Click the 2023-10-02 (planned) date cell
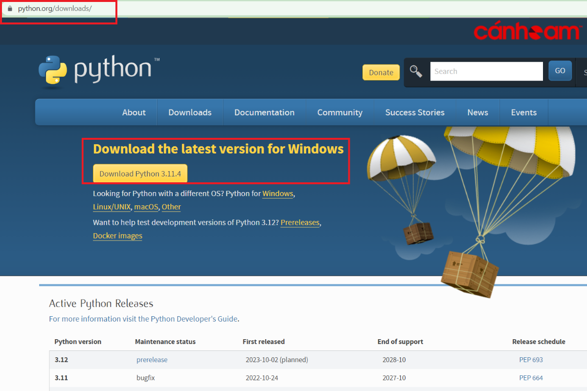Screen dimensions: 587x391 click(x=277, y=360)
